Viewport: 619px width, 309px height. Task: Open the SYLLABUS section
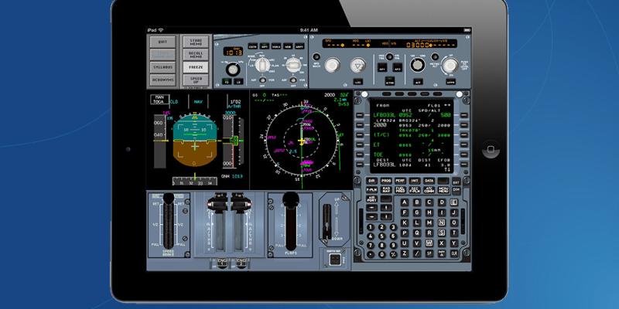click(x=162, y=67)
